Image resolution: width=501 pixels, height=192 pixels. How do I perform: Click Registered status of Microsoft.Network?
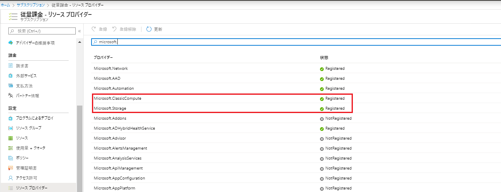click(335, 68)
